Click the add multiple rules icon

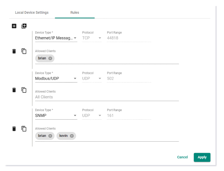[24, 26]
